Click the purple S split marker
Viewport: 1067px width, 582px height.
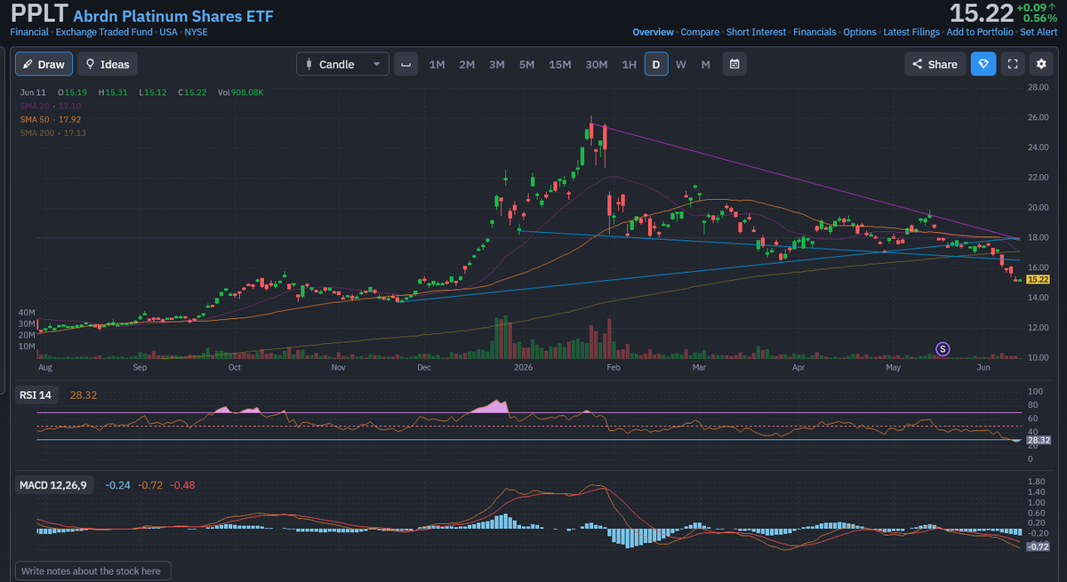pos(943,349)
